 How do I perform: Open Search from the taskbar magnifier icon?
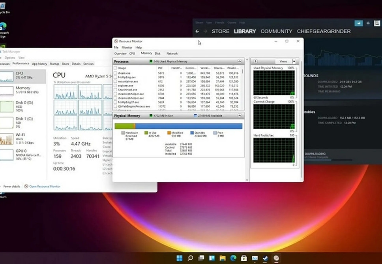pyautogui.click(x=190, y=258)
